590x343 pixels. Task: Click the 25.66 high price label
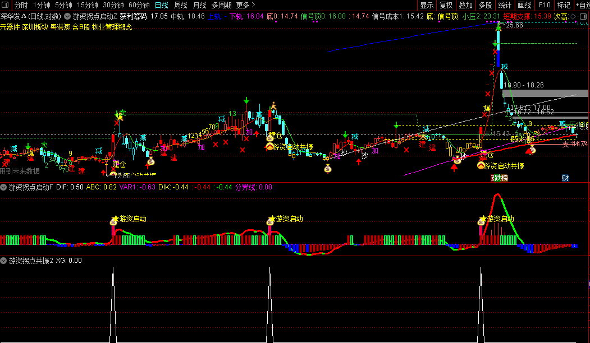515,25
